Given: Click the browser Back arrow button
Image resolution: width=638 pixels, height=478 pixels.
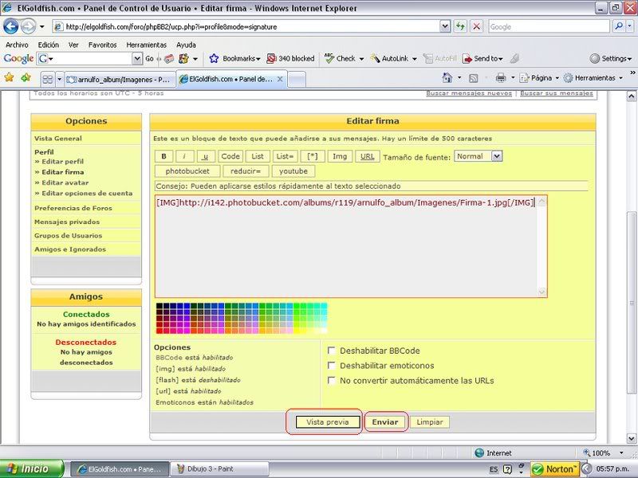Looking at the screenshot, I should (x=10, y=26).
